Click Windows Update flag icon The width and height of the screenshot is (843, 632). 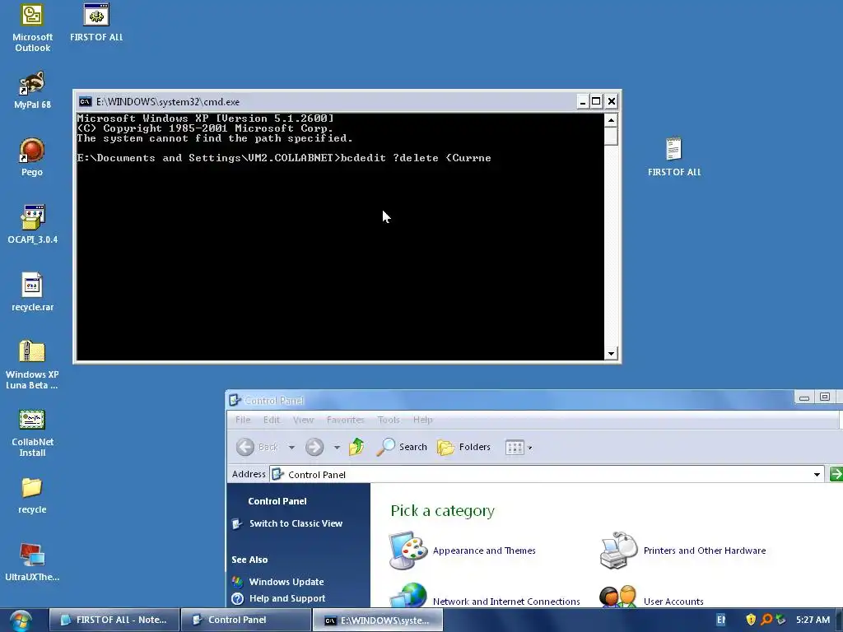coord(237,582)
